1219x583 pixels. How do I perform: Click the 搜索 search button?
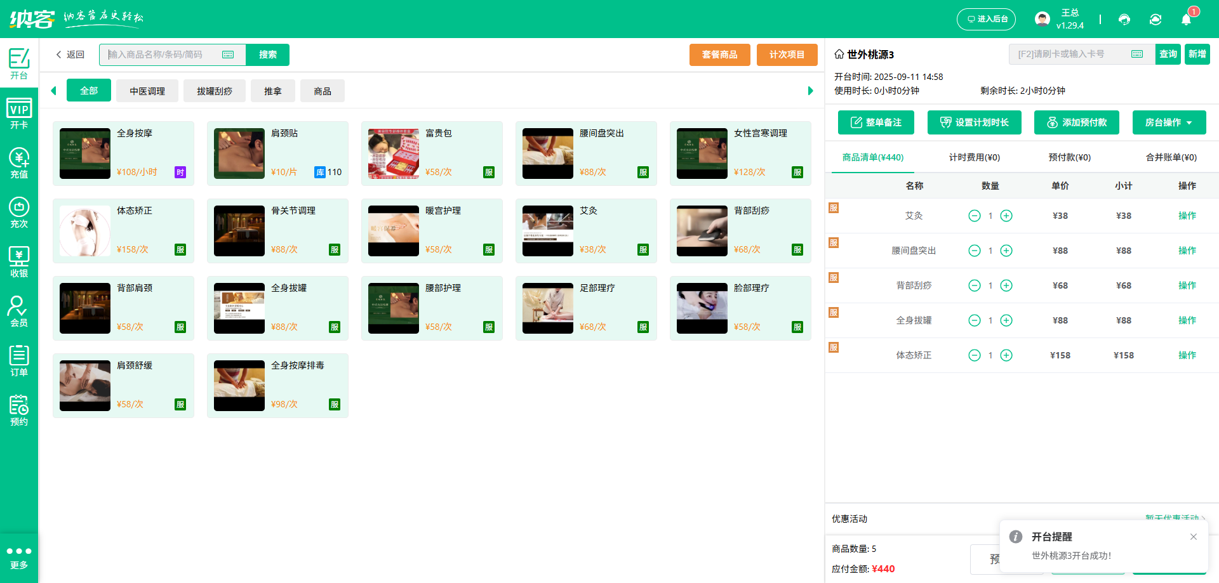point(267,55)
